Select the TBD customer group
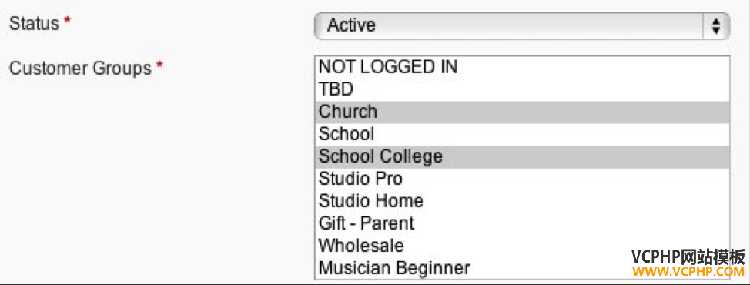Image resolution: width=750 pixels, height=285 pixels. (522, 89)
